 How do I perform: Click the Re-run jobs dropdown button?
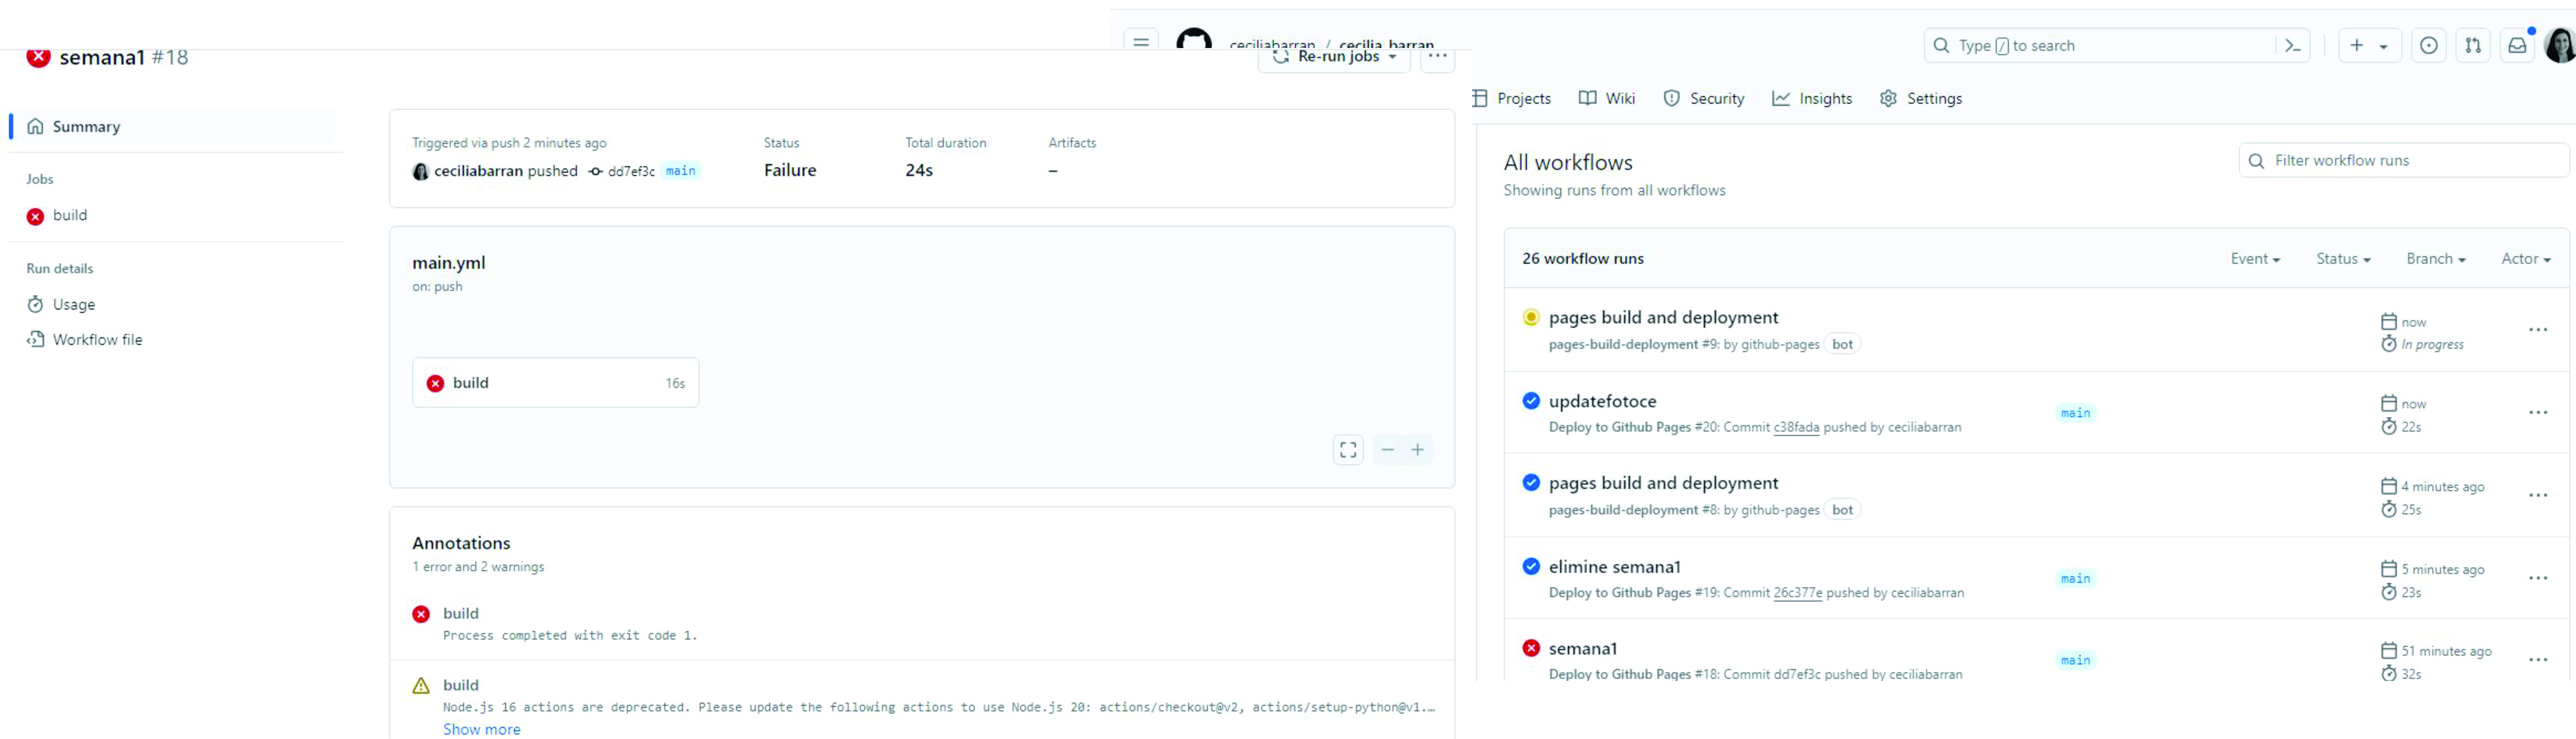[1335, 58]
